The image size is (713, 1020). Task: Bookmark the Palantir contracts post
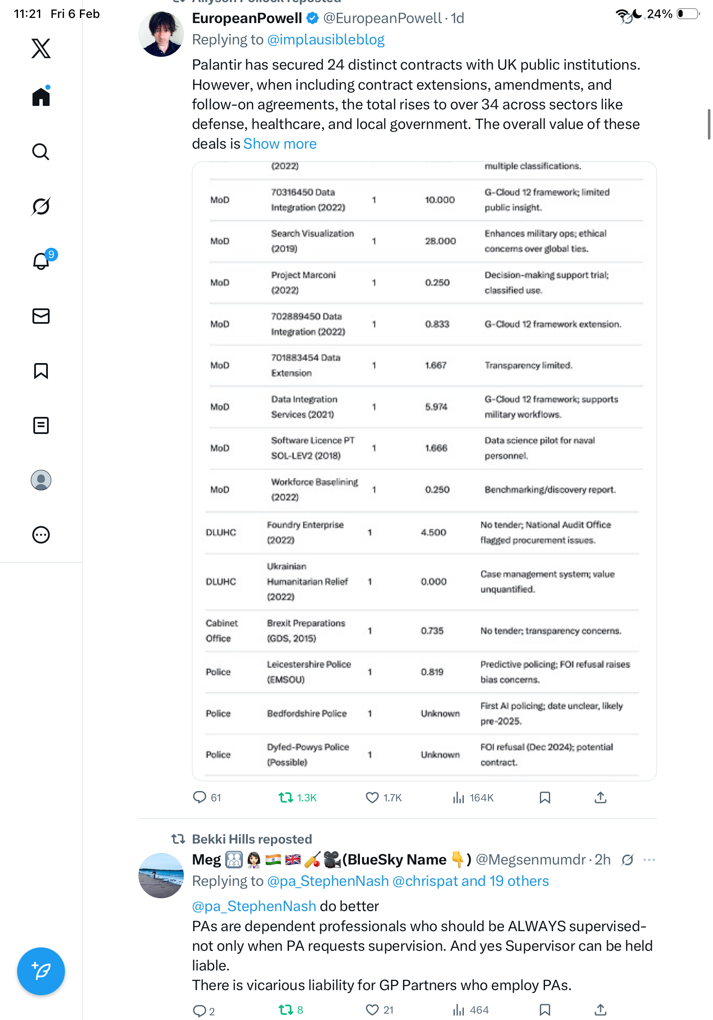point(545,797)
